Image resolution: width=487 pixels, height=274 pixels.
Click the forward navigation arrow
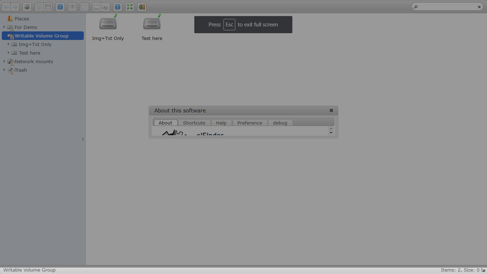pyautogui.click(x=15, y=6)
